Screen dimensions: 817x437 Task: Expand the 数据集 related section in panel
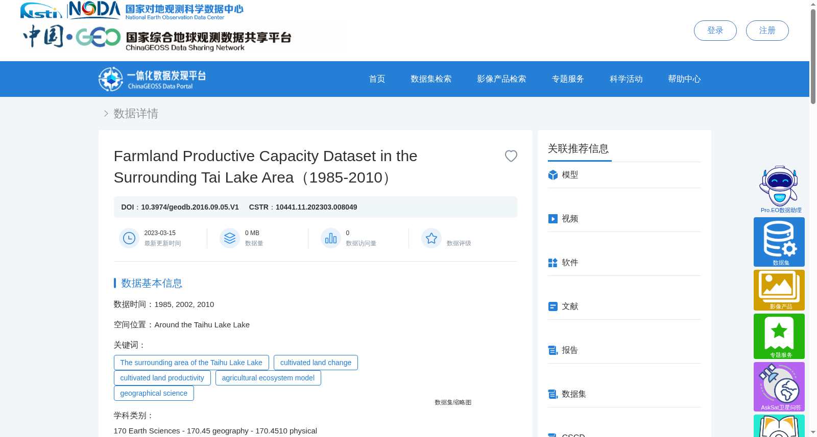(x=624, y=394)
